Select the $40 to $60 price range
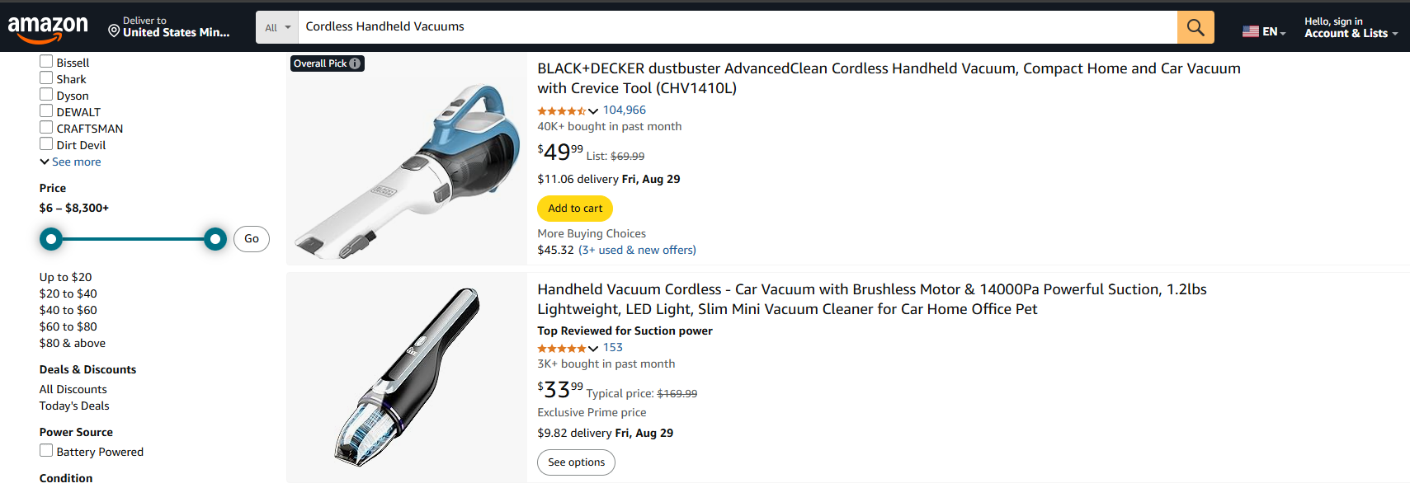The width and height of the screenshot is (1410, 488). click(x=68, y=310)
